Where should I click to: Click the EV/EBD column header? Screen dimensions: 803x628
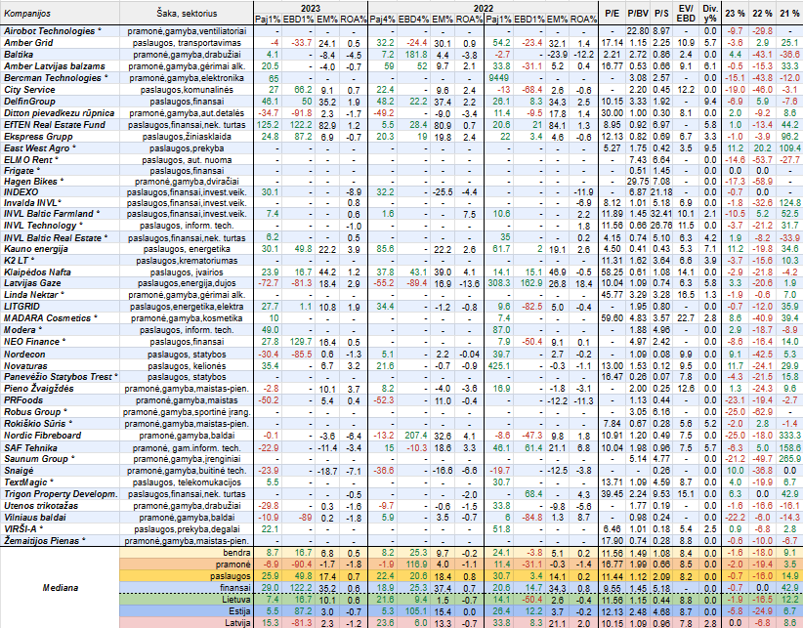(686, 13)
